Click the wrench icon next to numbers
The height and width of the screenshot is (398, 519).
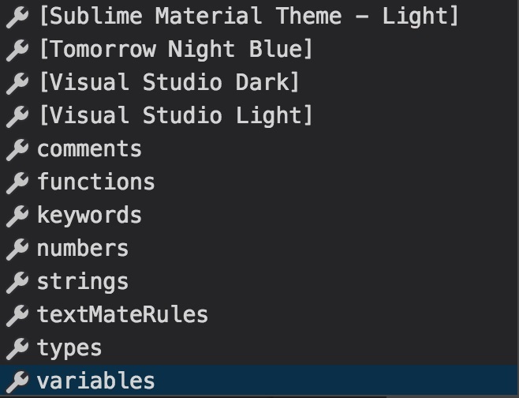17,250
